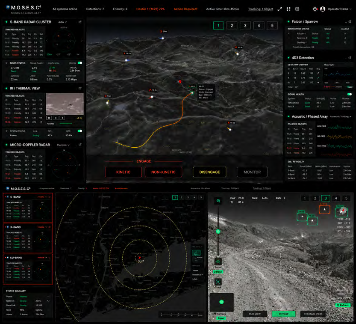Screen dimensions: 356x324
Task: Click the DISENGAGE button
Action: coord(209,172)
